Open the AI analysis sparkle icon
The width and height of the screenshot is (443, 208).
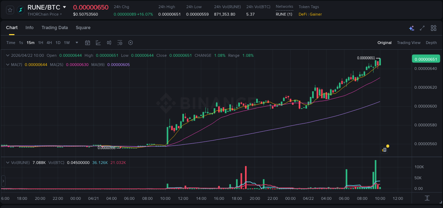(x=411, y=28)
